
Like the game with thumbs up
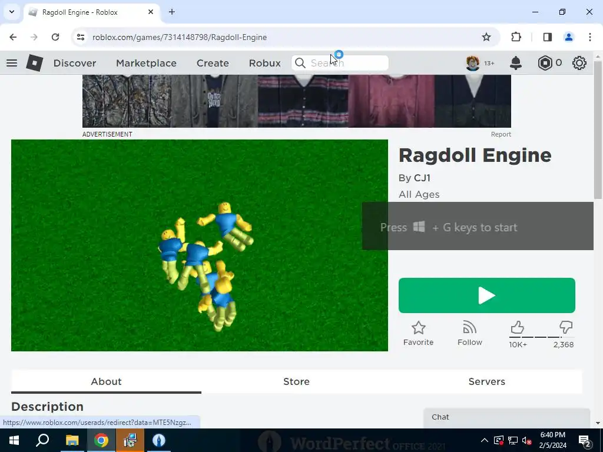[x=517, y=327]
